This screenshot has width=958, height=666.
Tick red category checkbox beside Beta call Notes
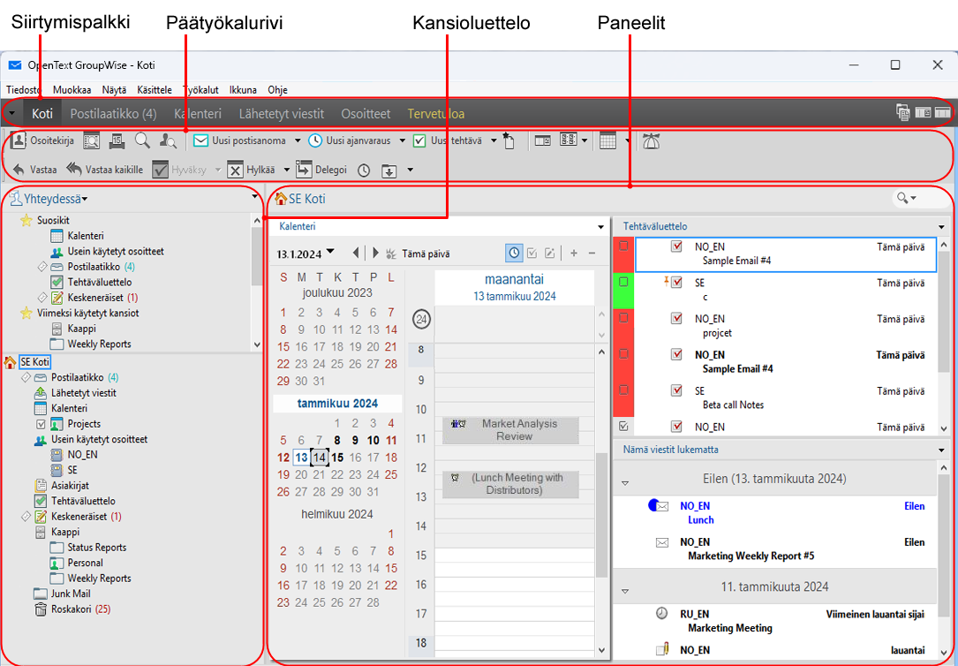pos(623,390)
